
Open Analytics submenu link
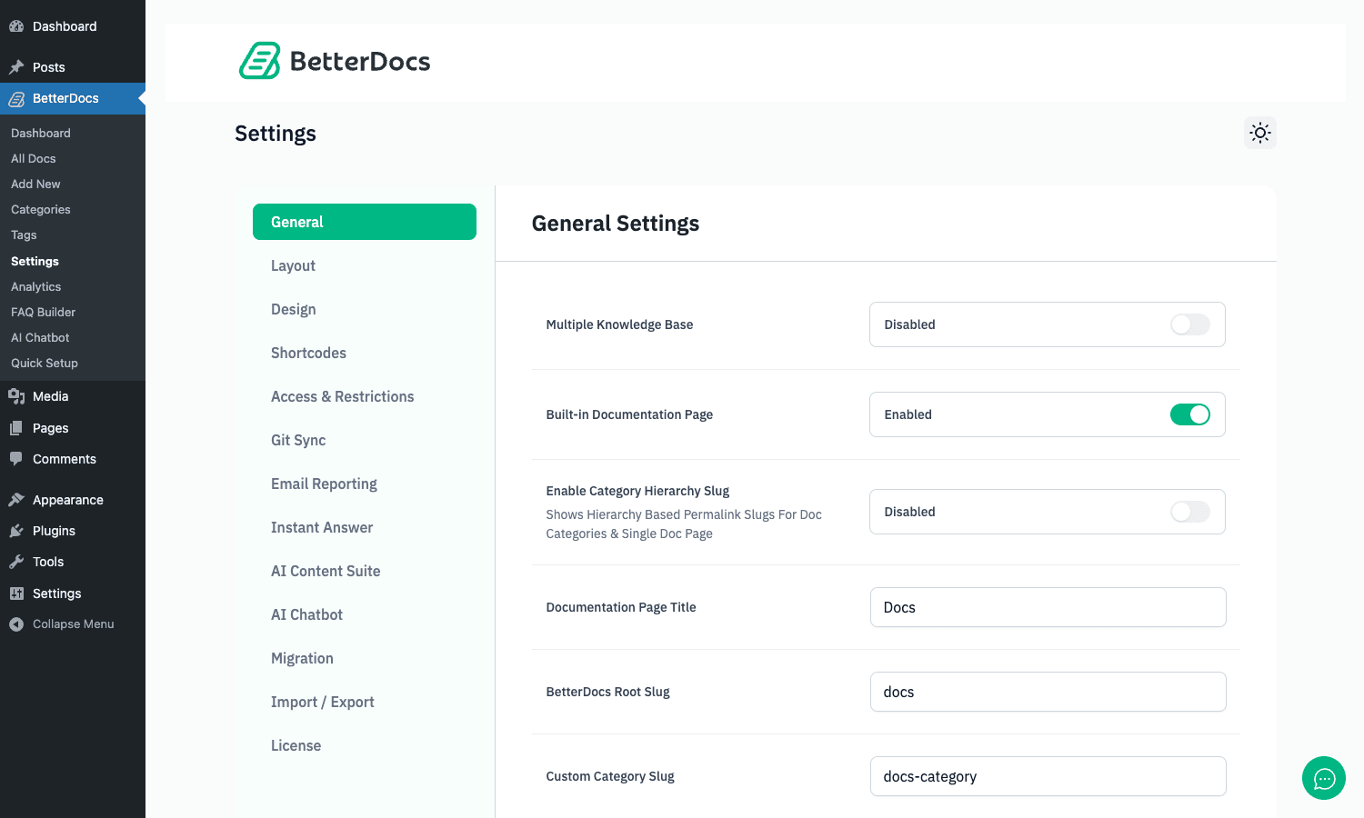point(36,286)
